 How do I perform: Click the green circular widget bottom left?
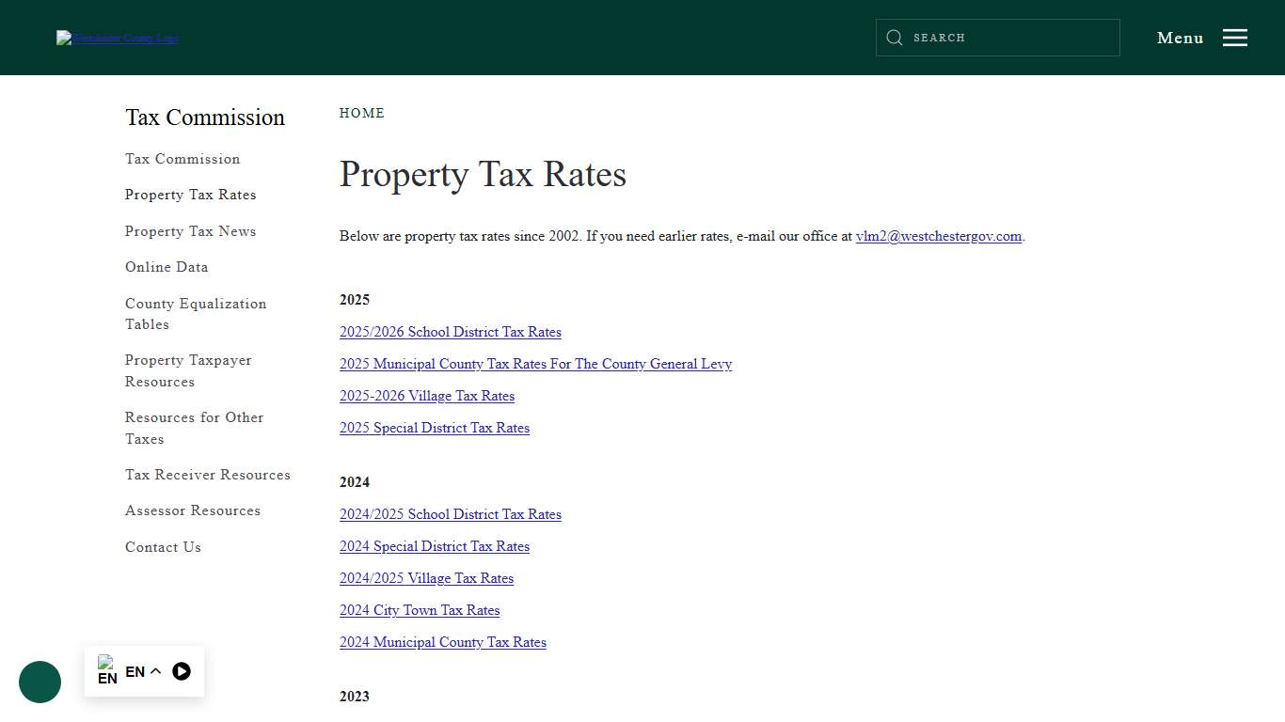(x=40, y=682)
